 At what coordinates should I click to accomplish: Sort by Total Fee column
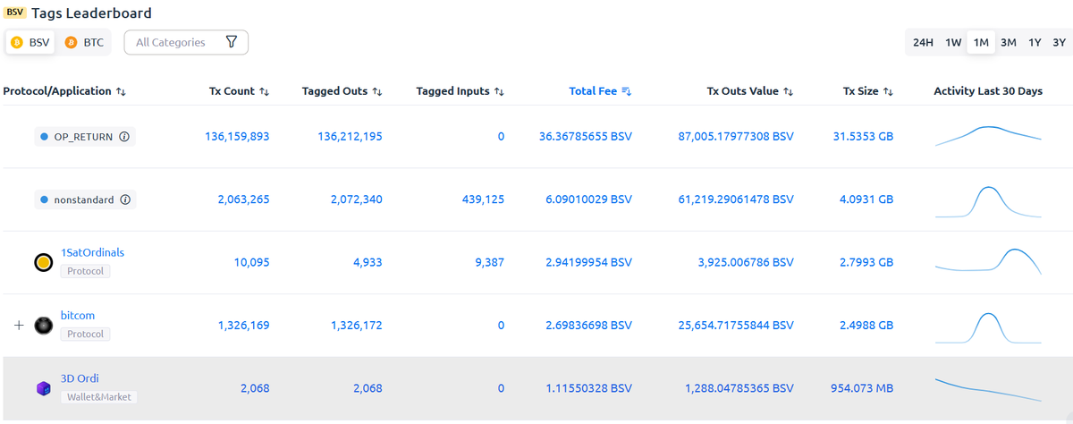pos(600,91)
